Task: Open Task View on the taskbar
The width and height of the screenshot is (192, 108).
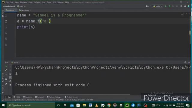Action: click(x=65, y=105)
